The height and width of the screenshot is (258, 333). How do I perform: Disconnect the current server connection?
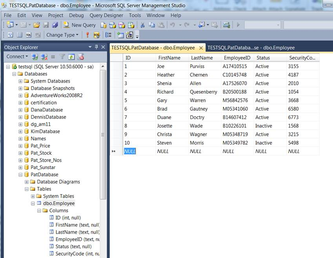(44, 56)
